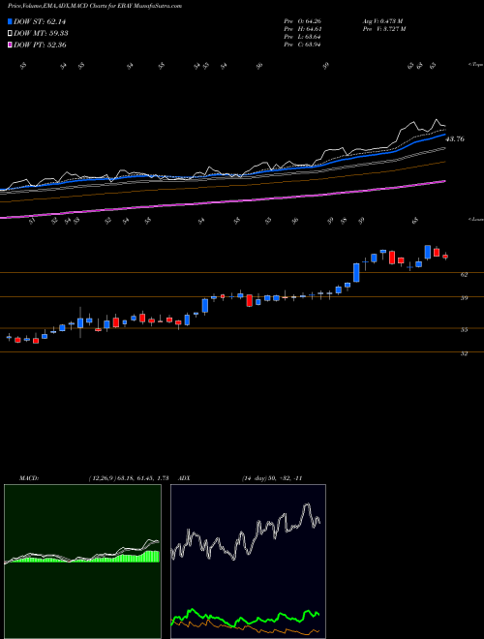Image resolution: width=484 pixels, height=639 pixels.
Task: Click the white DOW MT legend swatch
Action: 11,34
